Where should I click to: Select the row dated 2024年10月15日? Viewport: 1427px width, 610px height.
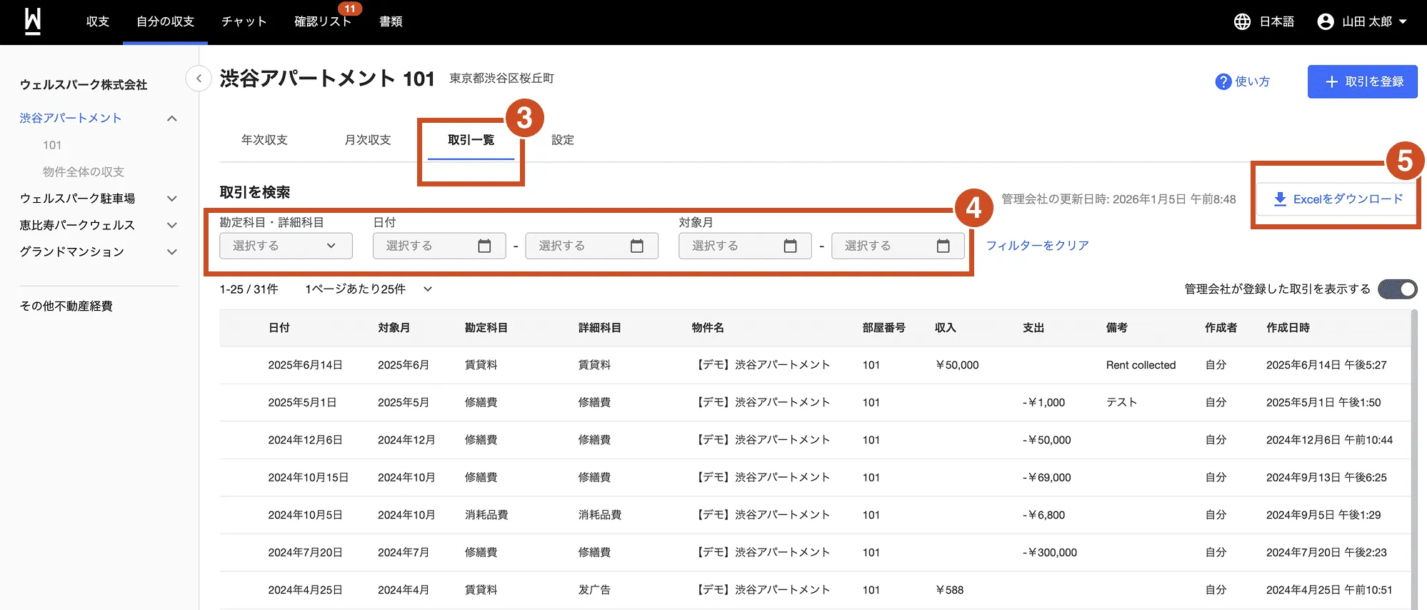[x=815, y=477]
